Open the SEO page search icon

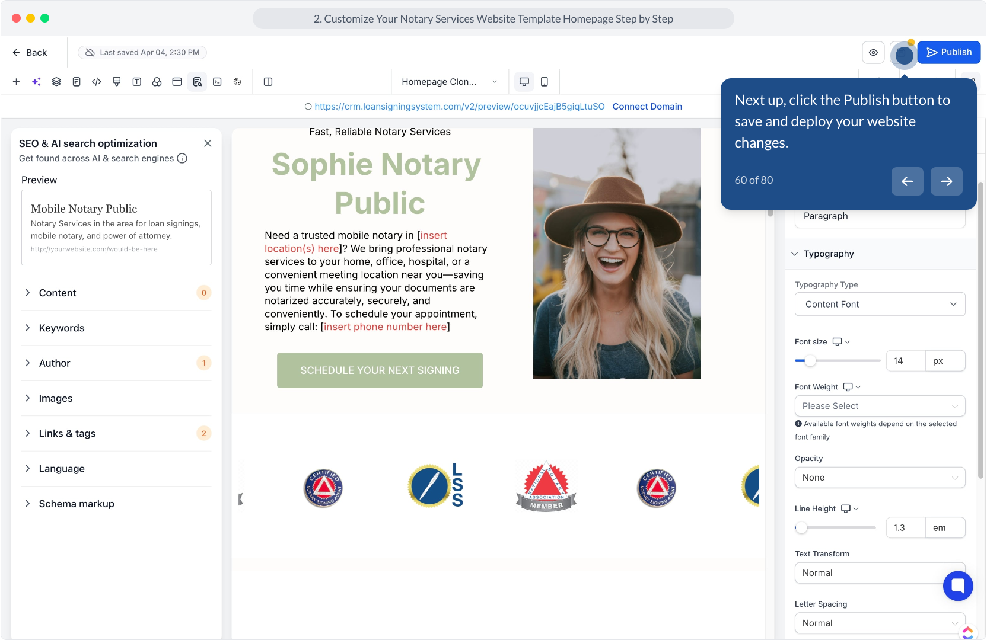197,82
